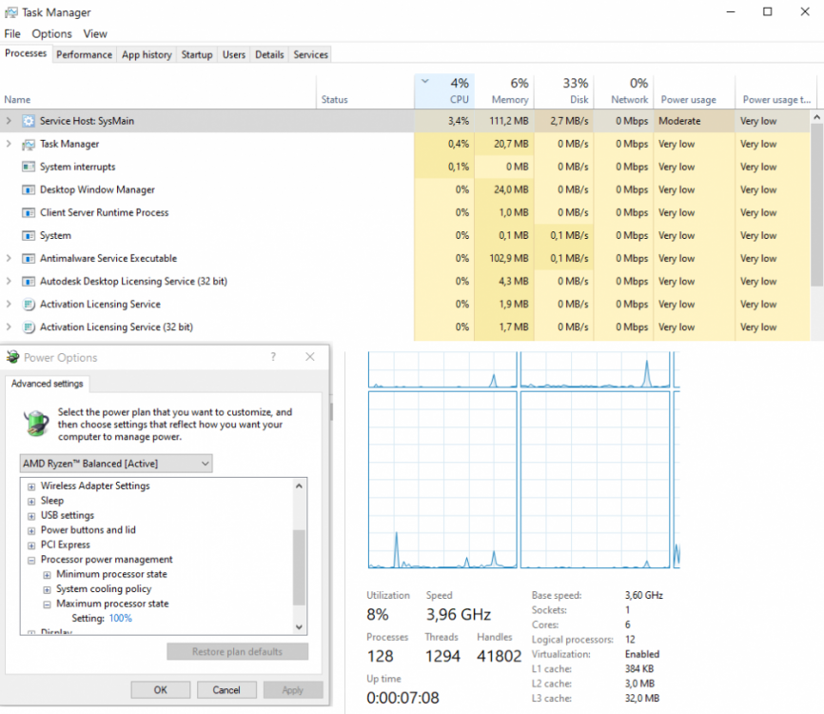The height and width of the screenshot is (714, 824).
Task: Click the process list vertical scrollbar thumb
Action: (817, 205)
